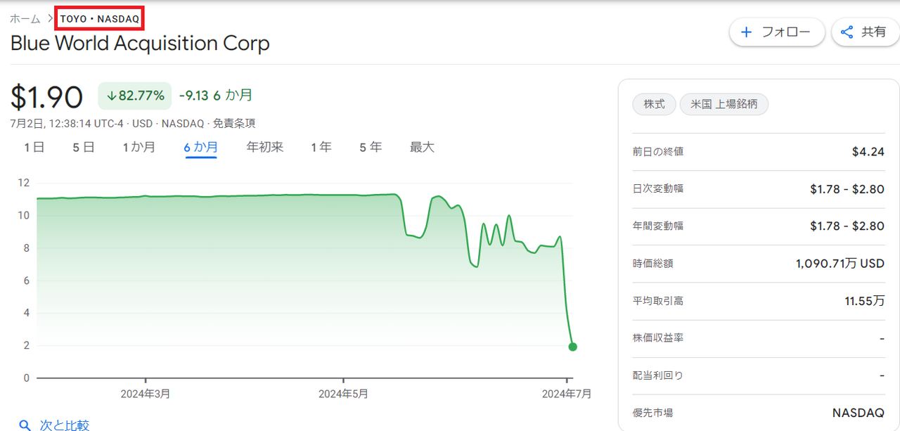Switch to the 5日 range tab

point(83,147)
